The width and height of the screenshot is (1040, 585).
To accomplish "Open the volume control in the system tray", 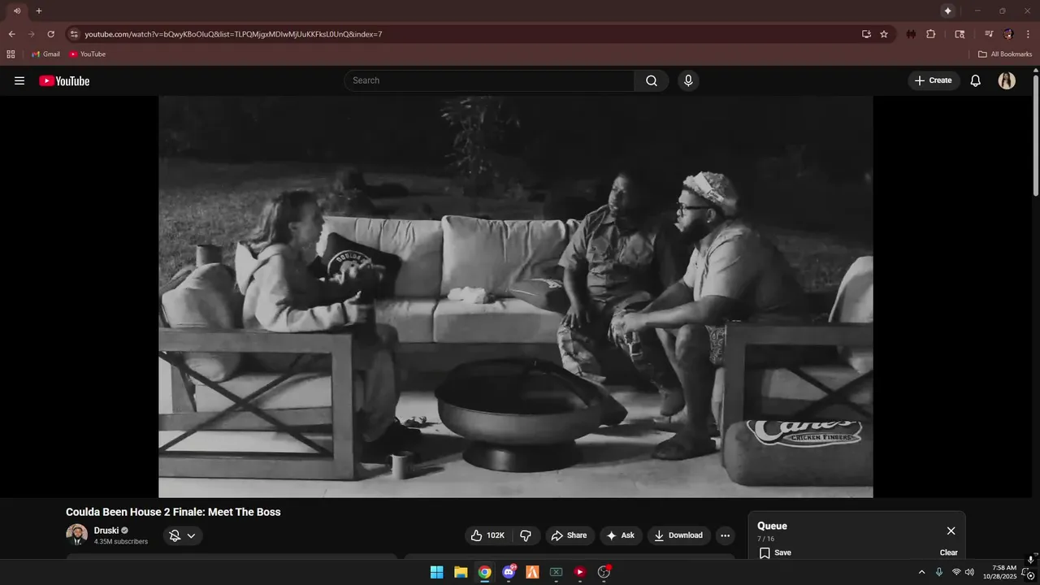I will 969,572.
